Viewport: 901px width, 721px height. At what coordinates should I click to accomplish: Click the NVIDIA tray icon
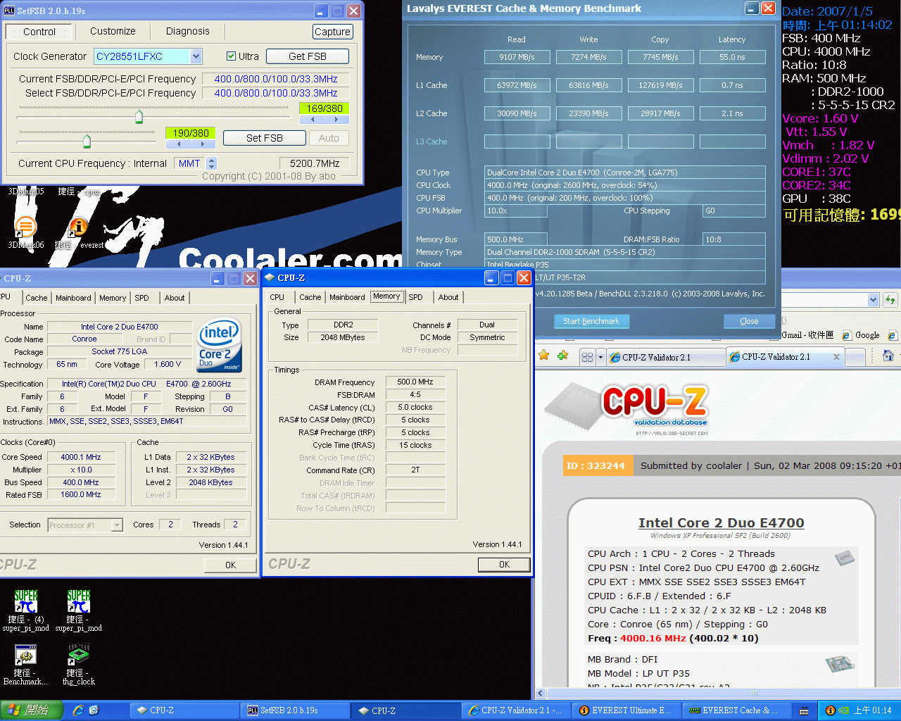coord(843,710)
